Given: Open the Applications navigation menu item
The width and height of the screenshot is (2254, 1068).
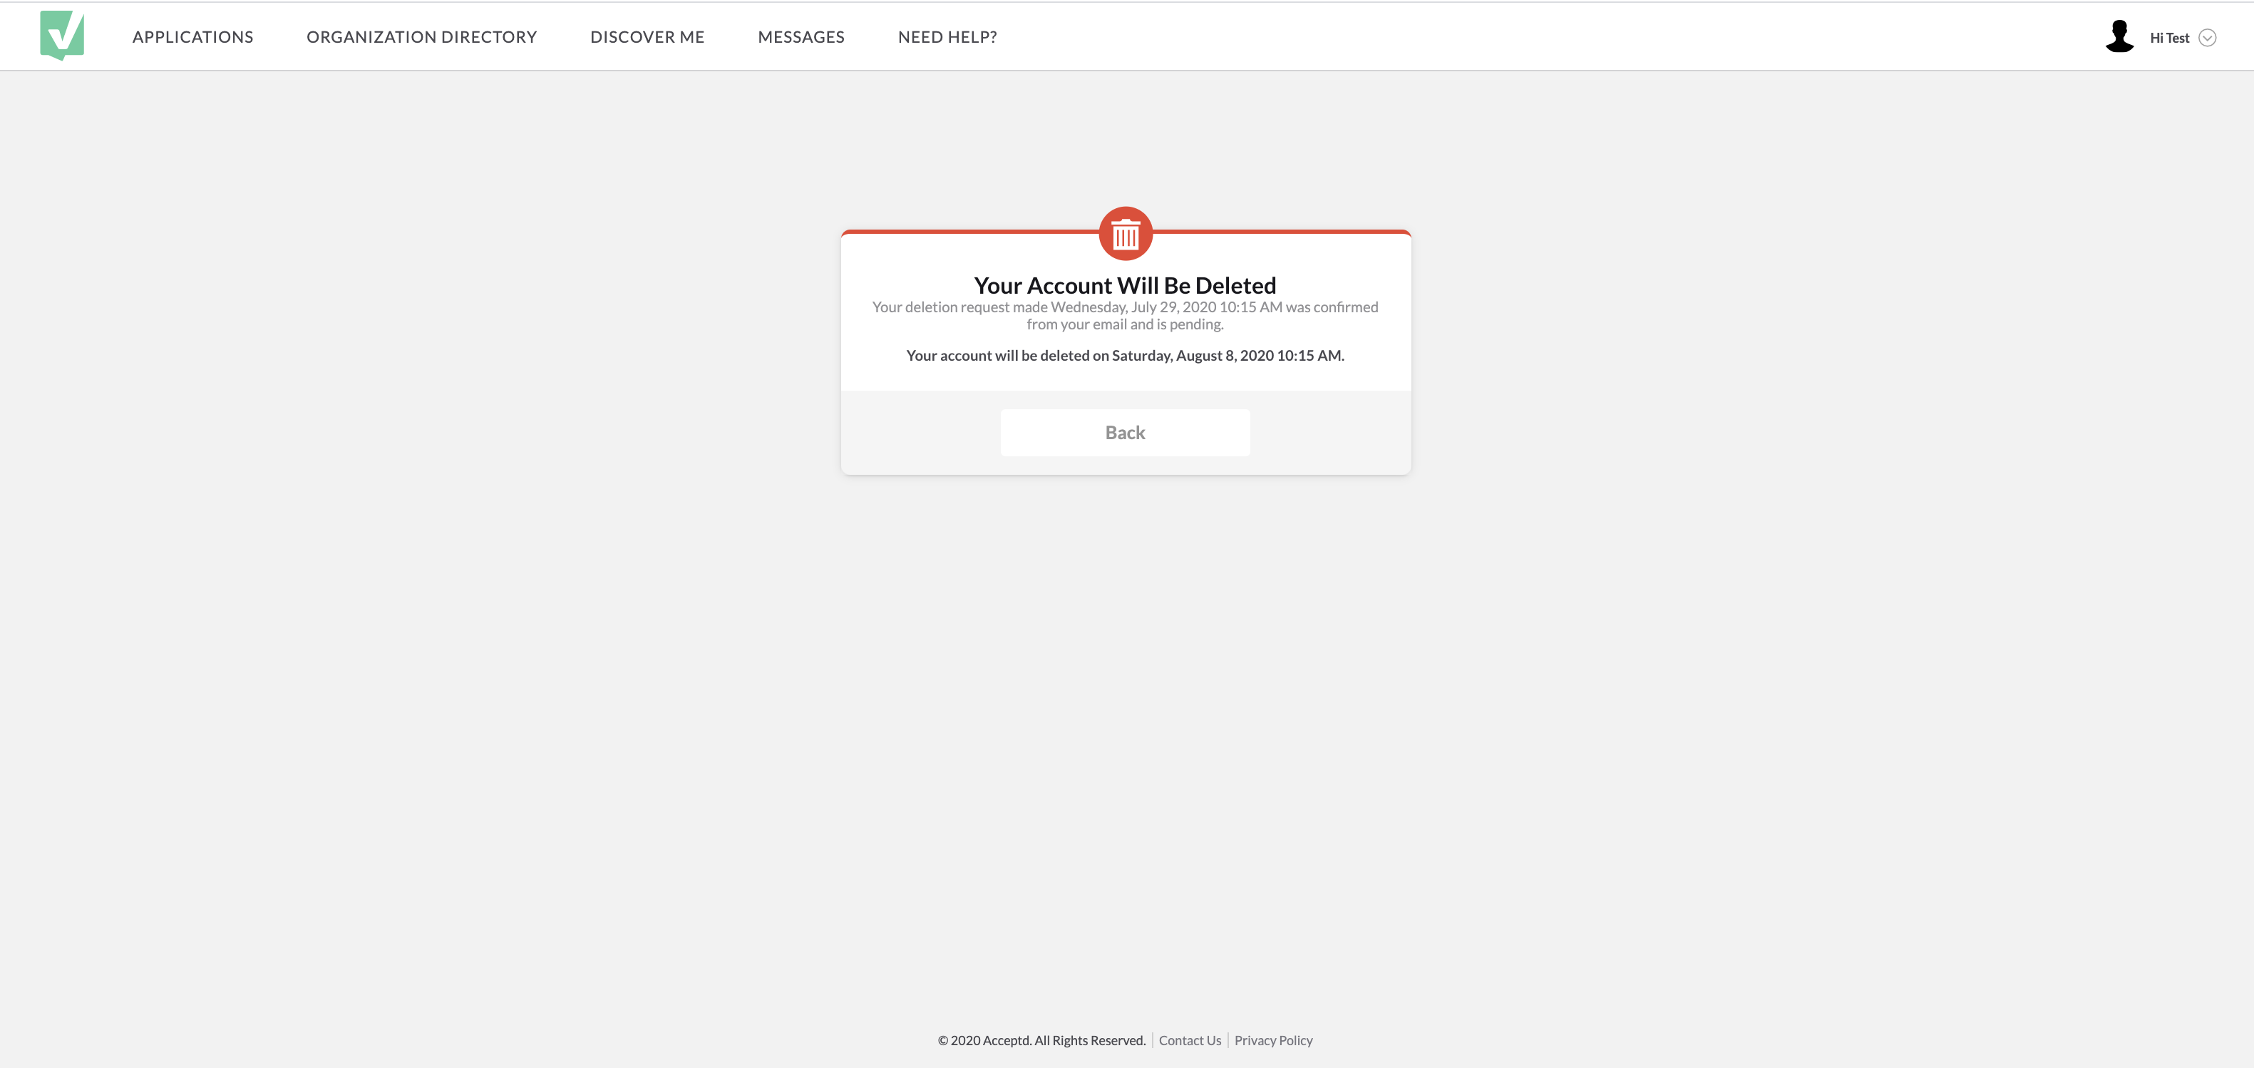Looking at the screenshot, I should click(192, 36).
